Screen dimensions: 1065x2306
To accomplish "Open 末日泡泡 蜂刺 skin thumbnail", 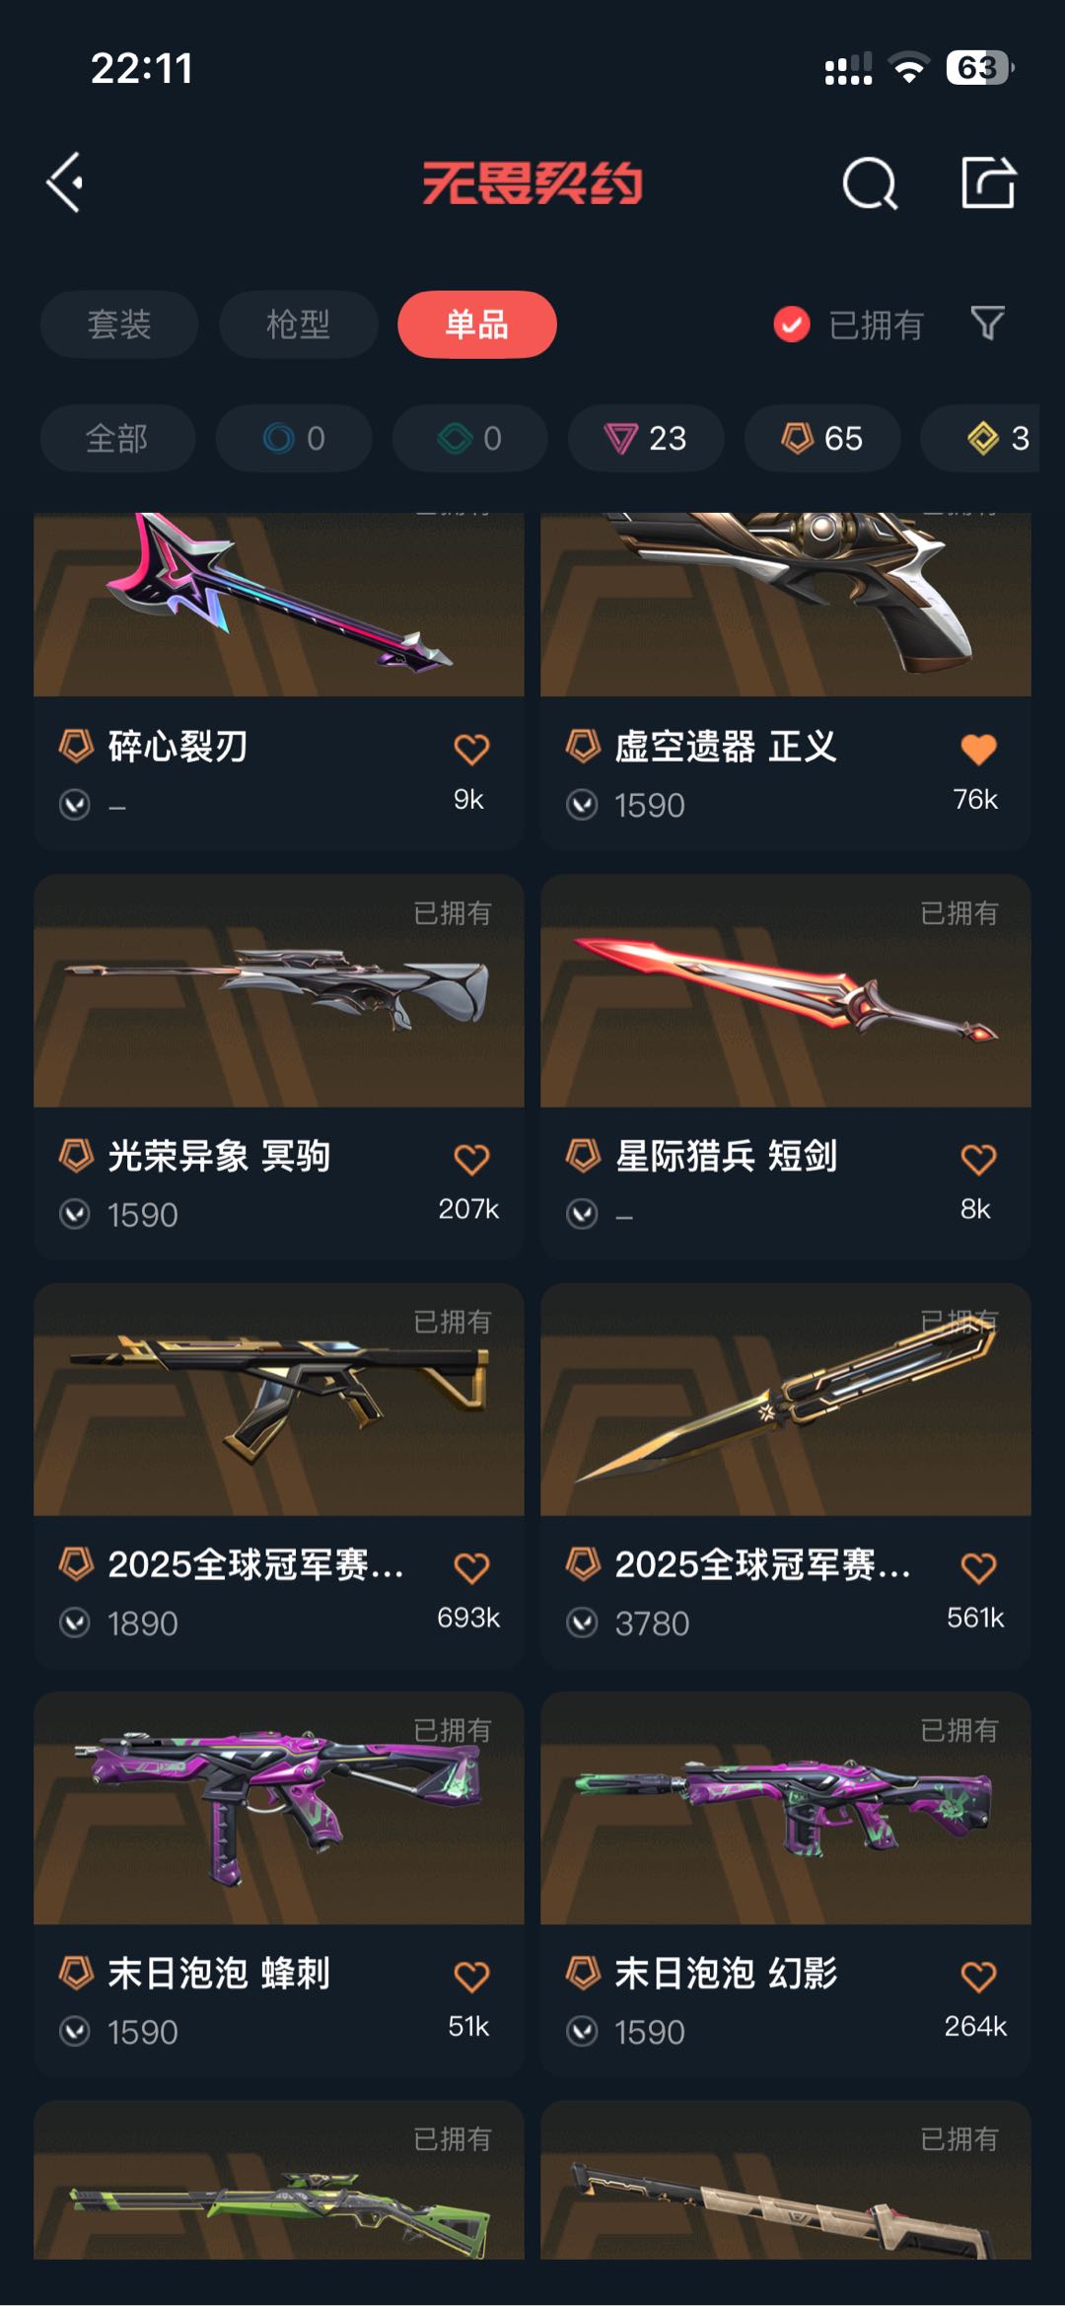I will pos(279,1808).
